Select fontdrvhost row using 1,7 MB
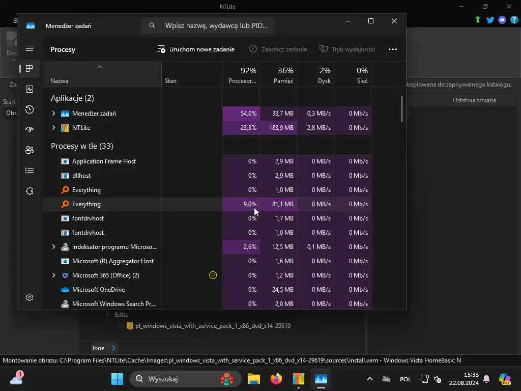Screen dimensions: 521x391 (208, 218)
